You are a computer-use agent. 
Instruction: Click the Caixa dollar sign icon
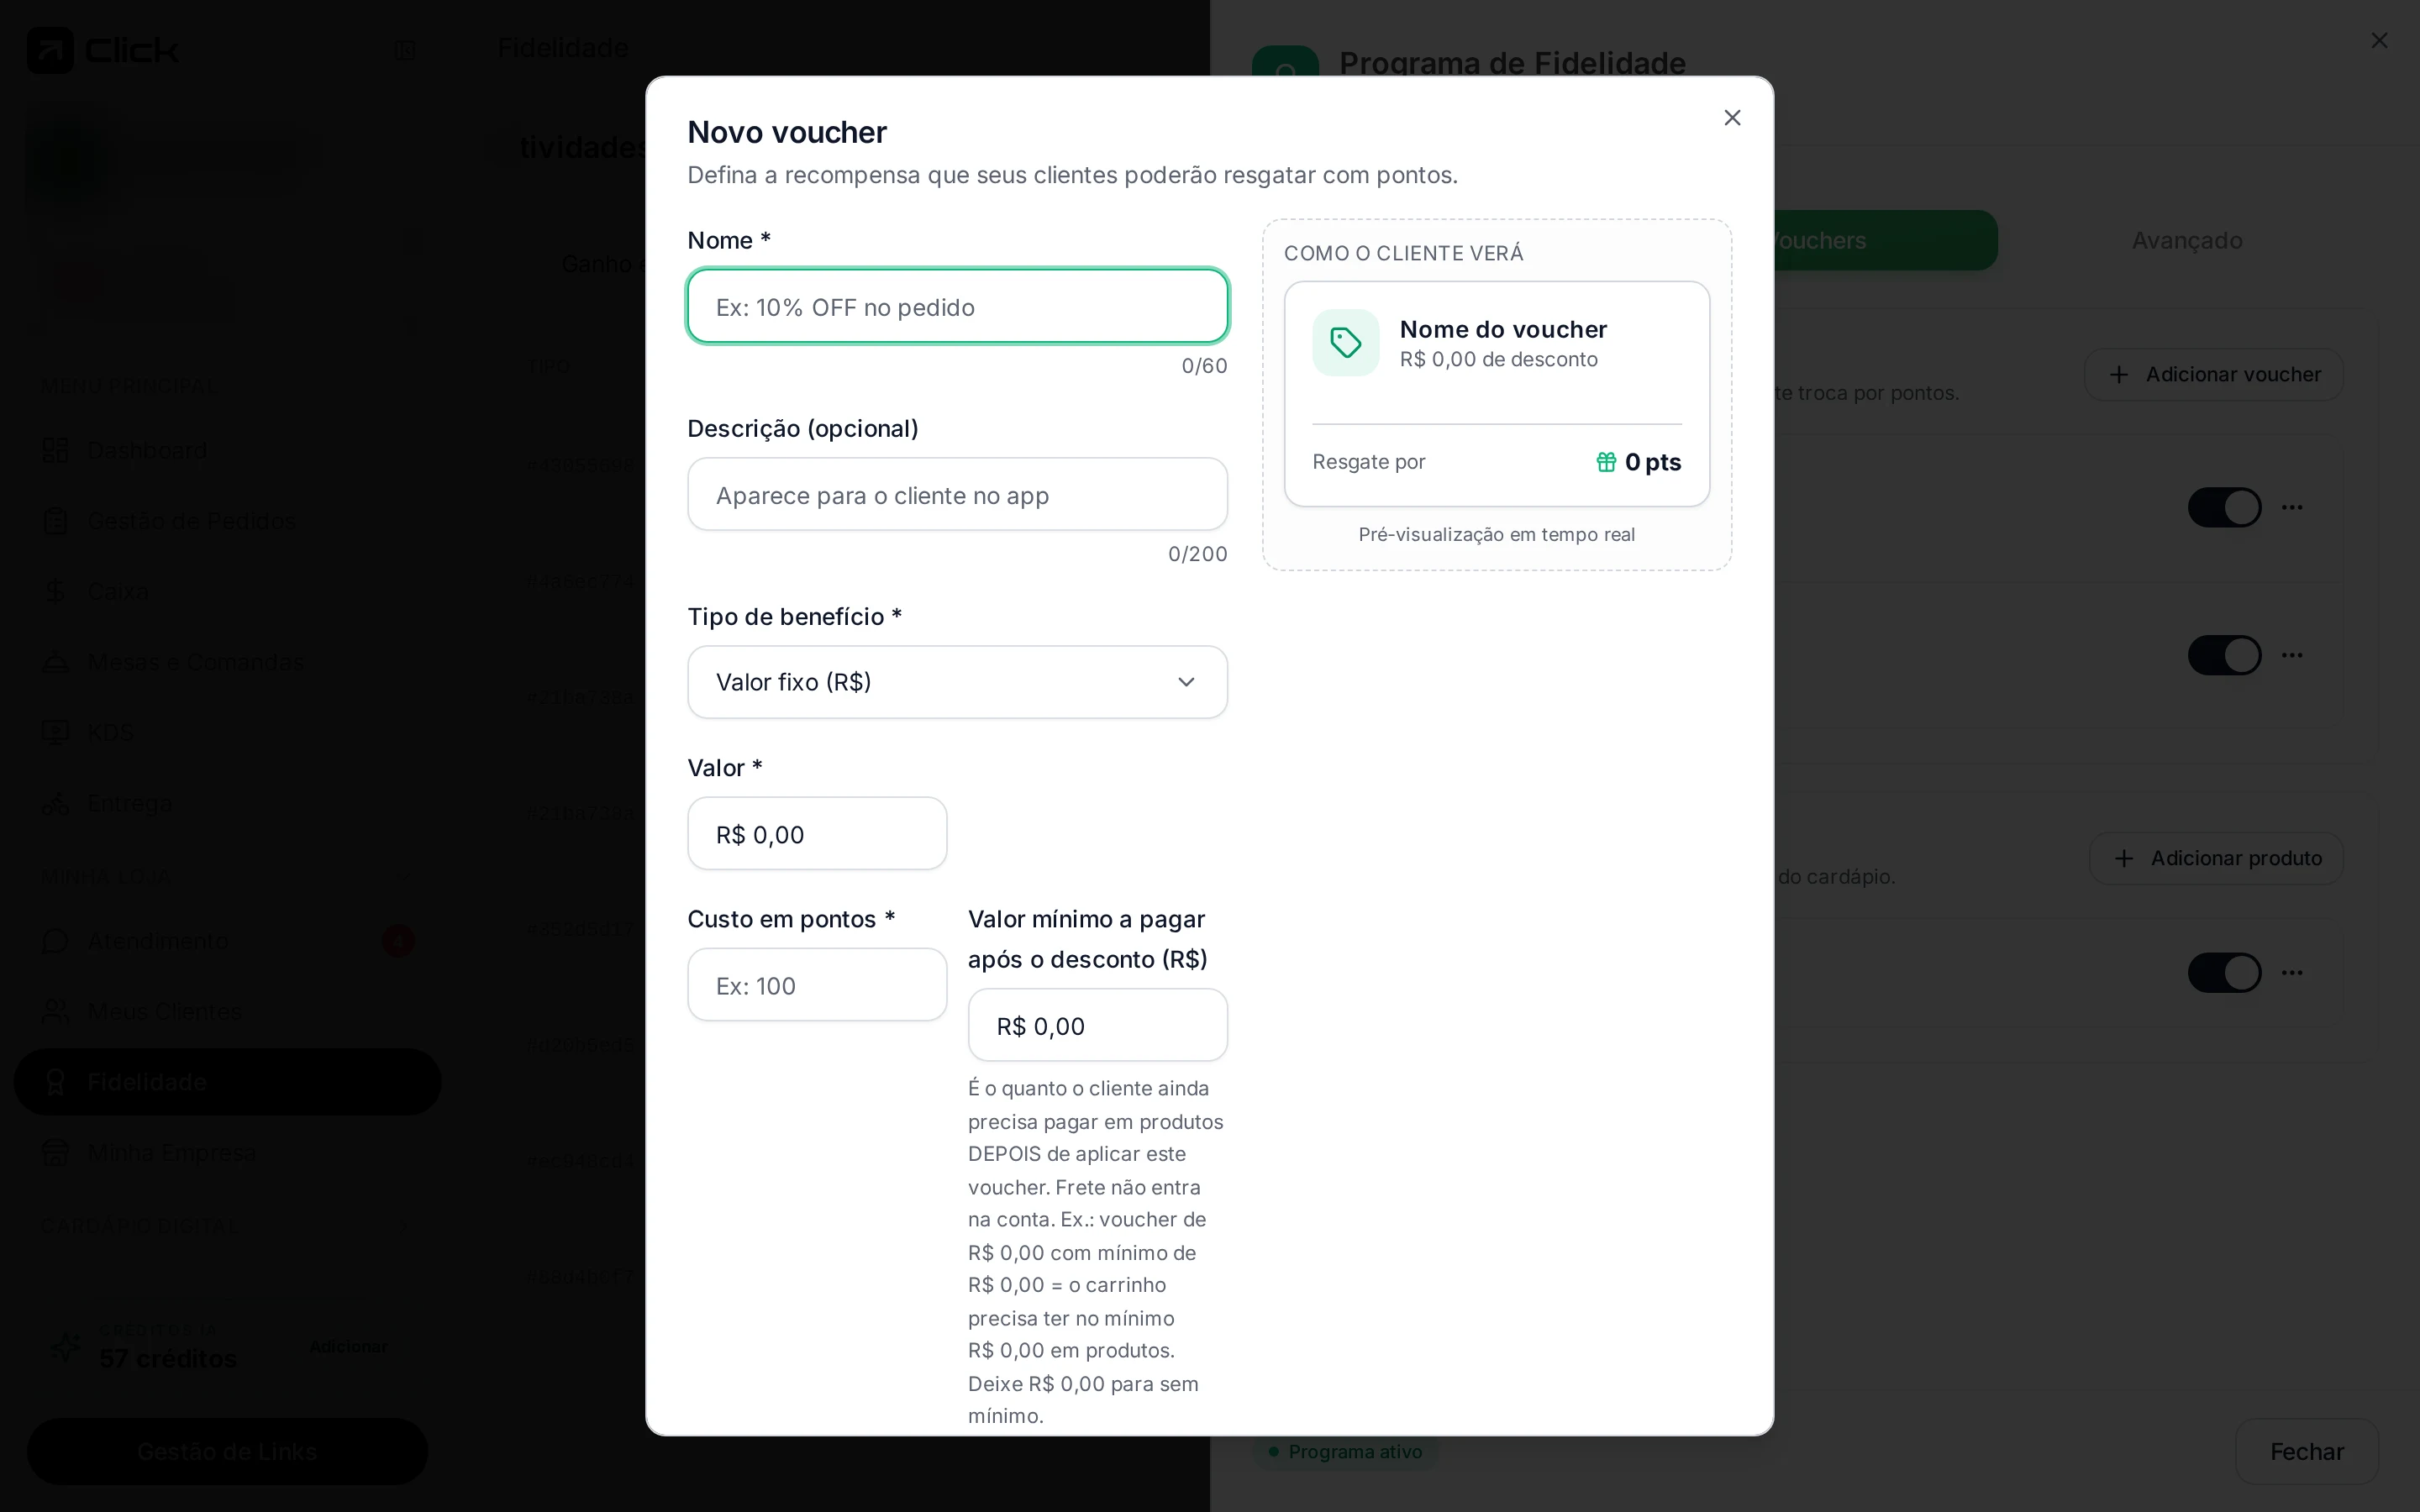[x=56, y=592]
